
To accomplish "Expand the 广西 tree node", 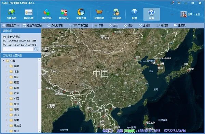I will pos(7,98).
